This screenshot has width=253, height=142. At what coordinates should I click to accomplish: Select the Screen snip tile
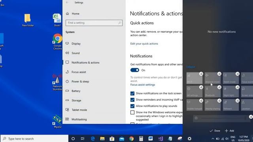point(247,92)
